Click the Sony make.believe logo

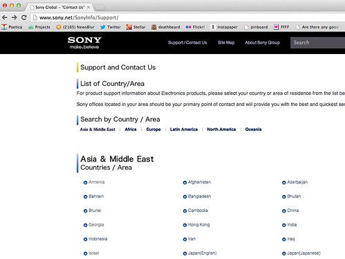(84, 43)
